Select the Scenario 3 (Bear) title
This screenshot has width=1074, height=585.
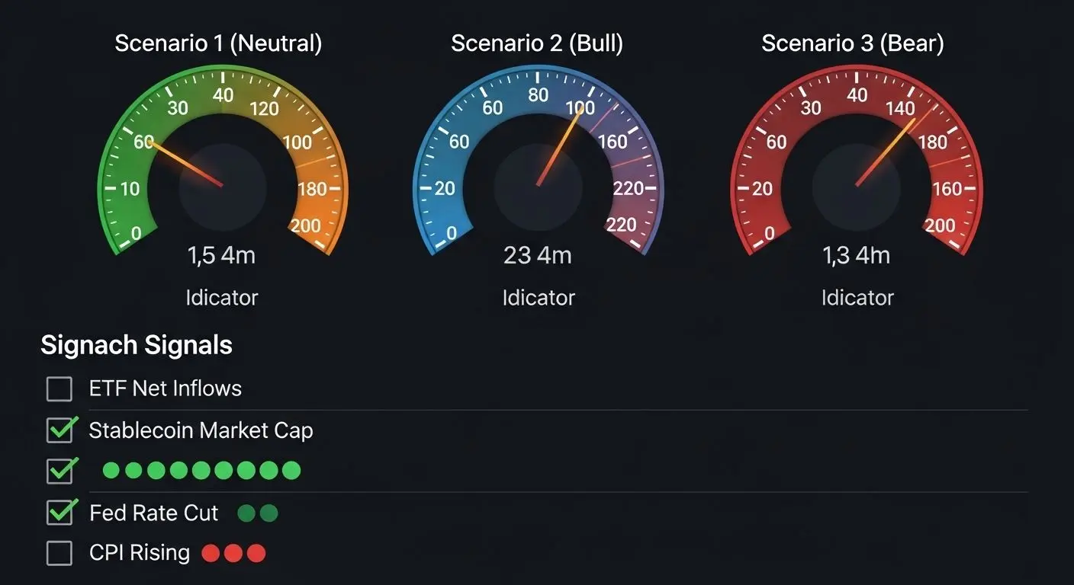[853, 43]
